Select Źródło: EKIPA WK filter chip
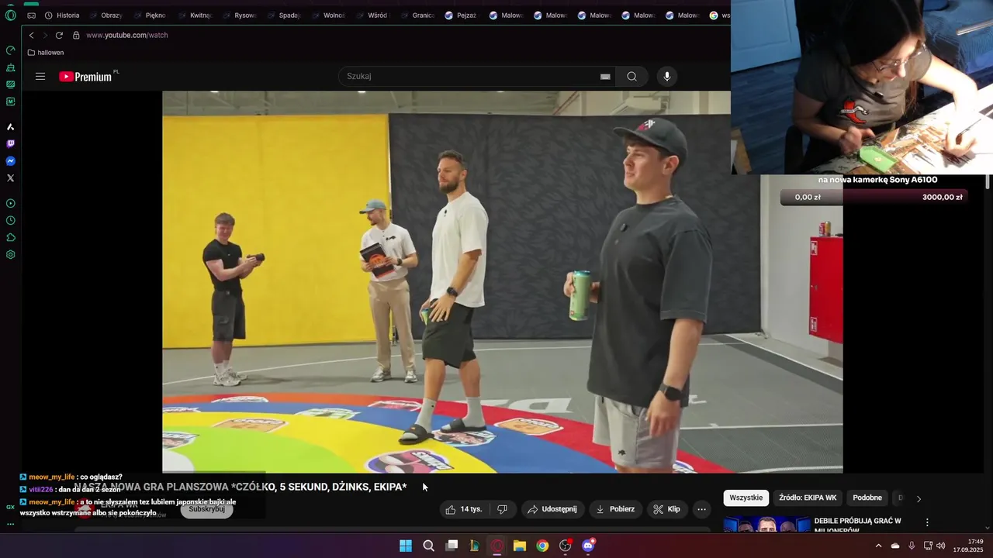 (808, 498)
